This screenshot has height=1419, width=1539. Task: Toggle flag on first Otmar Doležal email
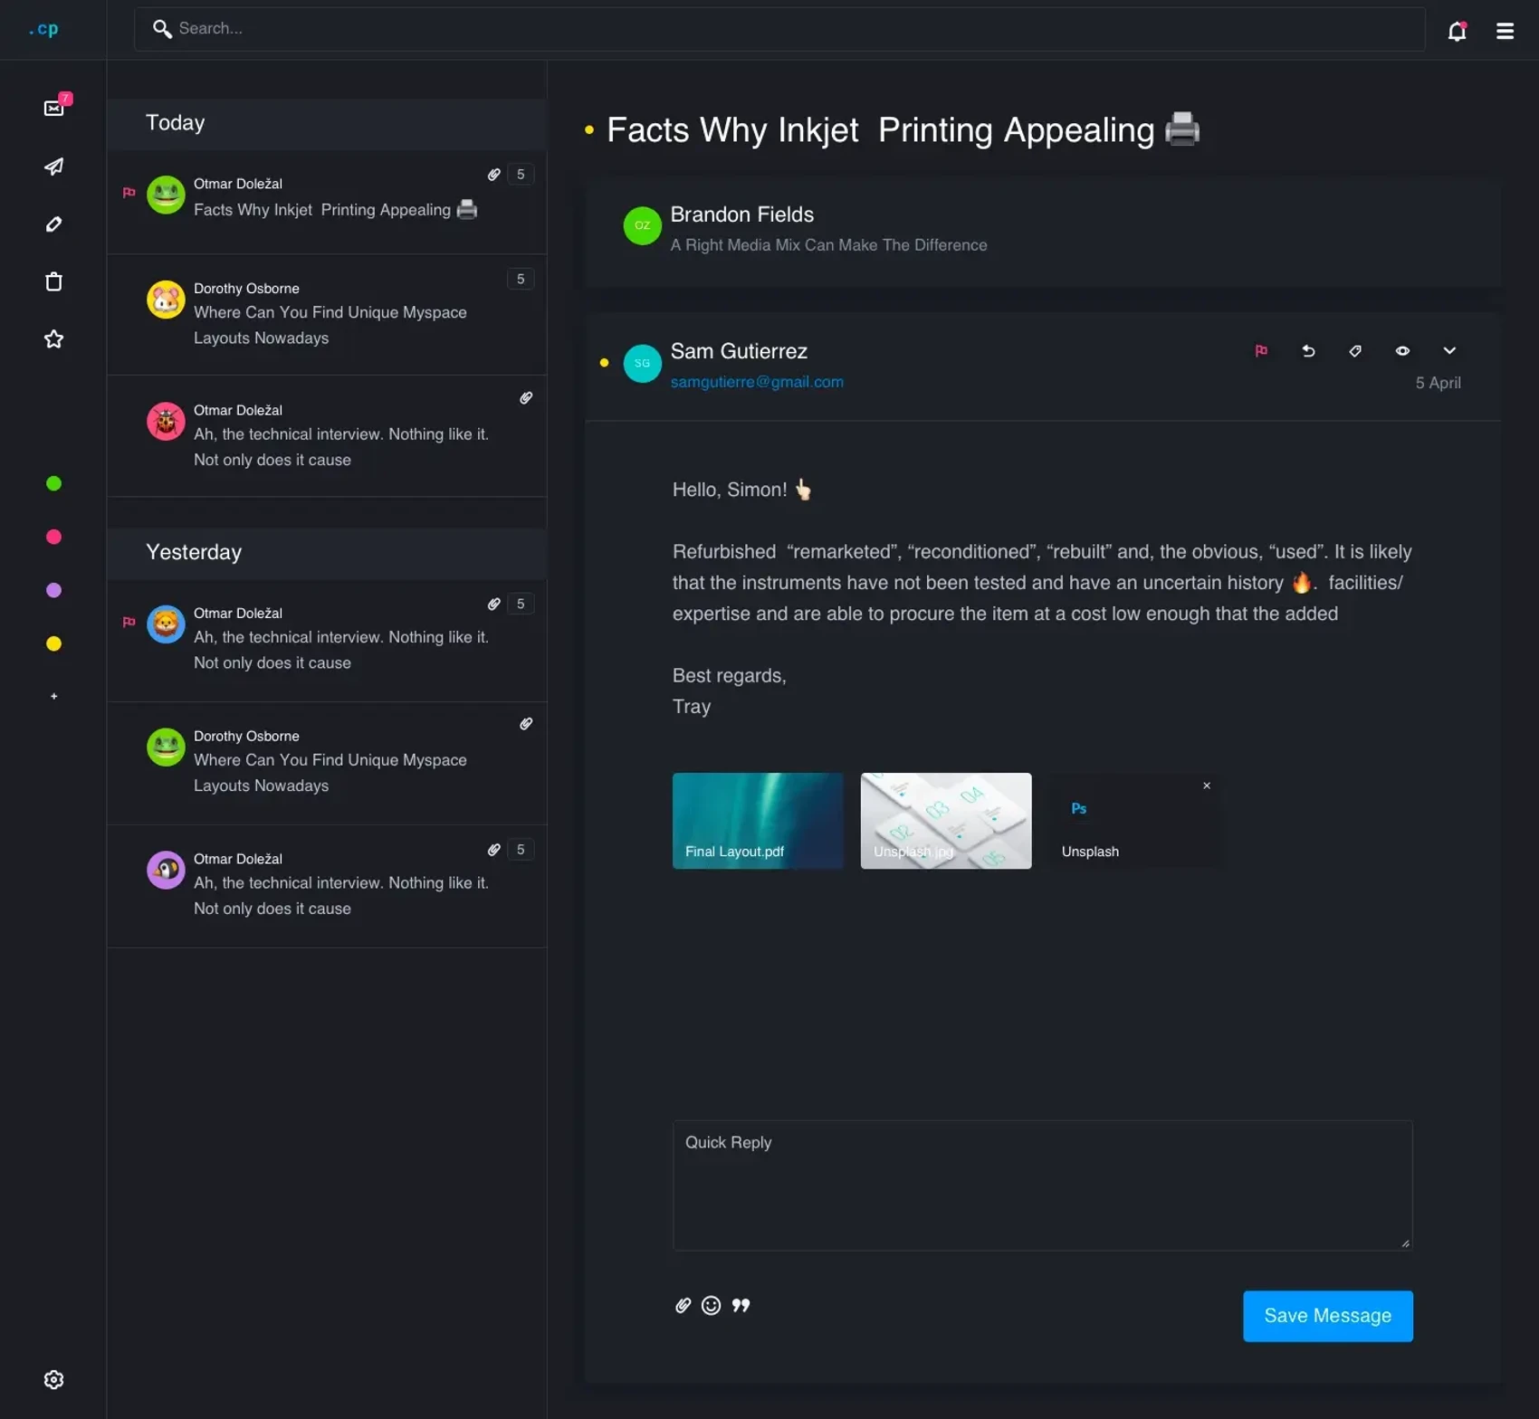pos(129,193)
